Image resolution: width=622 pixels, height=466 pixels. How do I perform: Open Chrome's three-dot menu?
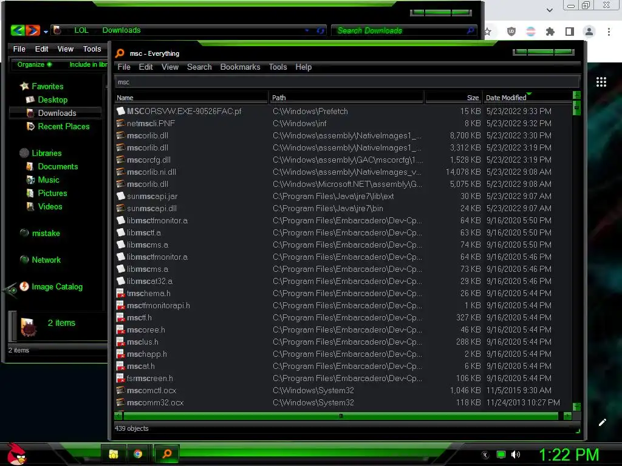[x=609, y=32]
